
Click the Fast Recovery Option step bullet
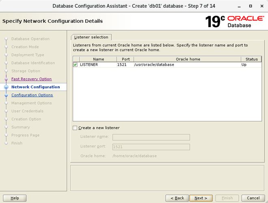[x=6, y=79]
